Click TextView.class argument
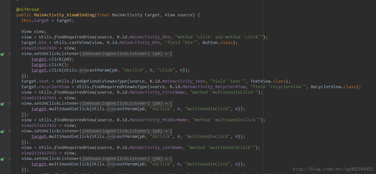This screenshot has width=376, height=174. (268, 81)
